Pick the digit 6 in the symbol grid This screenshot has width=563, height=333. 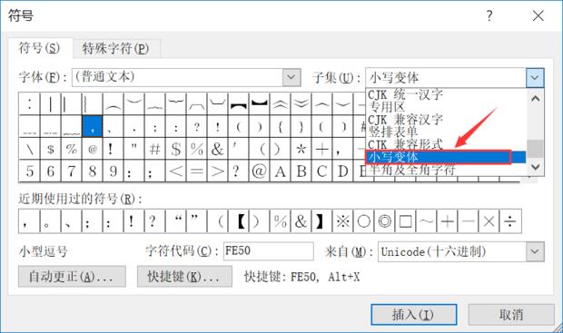click(x=51, y=171)
